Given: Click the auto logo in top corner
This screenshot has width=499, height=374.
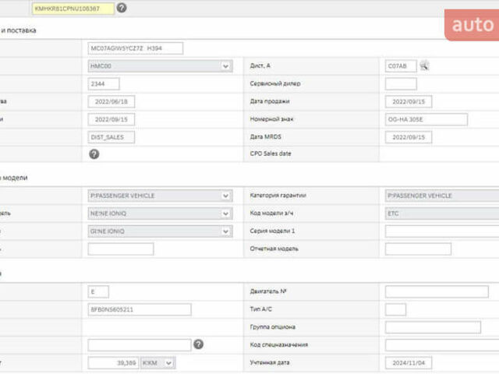Looking at the screenshot, I should pyautogui.click(x=473, y=25).
